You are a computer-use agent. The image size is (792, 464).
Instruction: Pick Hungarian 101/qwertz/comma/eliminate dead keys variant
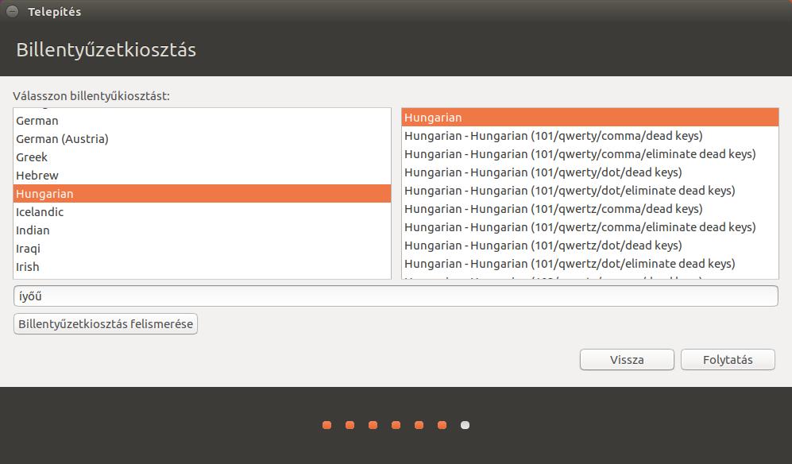pyautogui.click(x=590, y=227)
